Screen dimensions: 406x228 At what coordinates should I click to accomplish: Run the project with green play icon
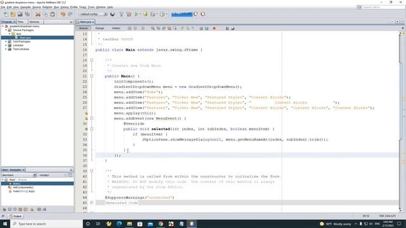click(136, 14)
